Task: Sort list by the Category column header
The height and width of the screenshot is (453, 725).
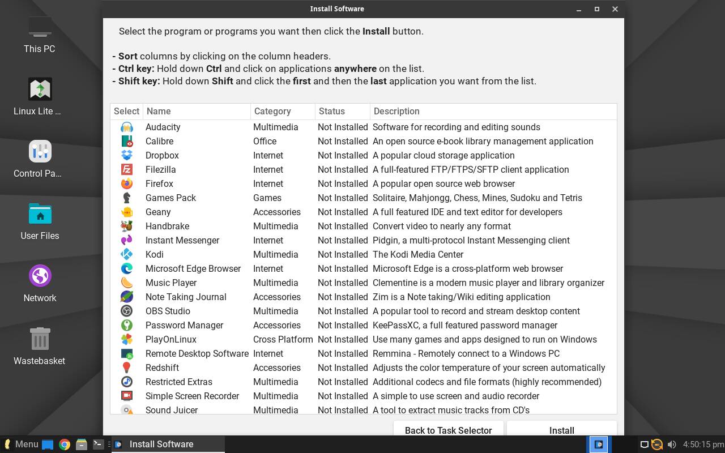Action: point(282,112)
